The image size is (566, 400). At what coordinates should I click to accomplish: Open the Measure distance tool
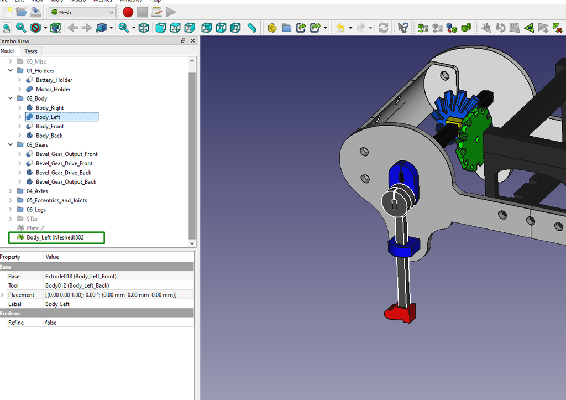(x=253, y=28)
